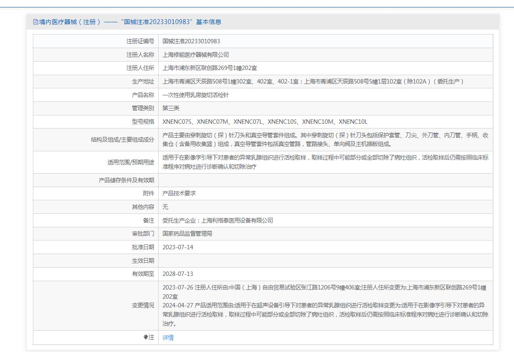The image size is (514, 352).
Task: Select the model list starting with XNENC07S
Action: (x=265, y=122)
